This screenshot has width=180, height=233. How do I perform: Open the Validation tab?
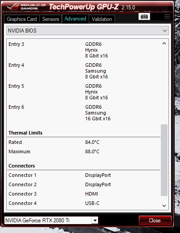pyautogui.click(x=102, y=19)
